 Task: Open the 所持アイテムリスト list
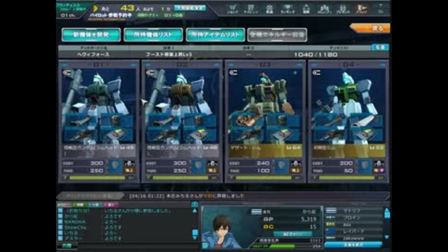point(215,35)
